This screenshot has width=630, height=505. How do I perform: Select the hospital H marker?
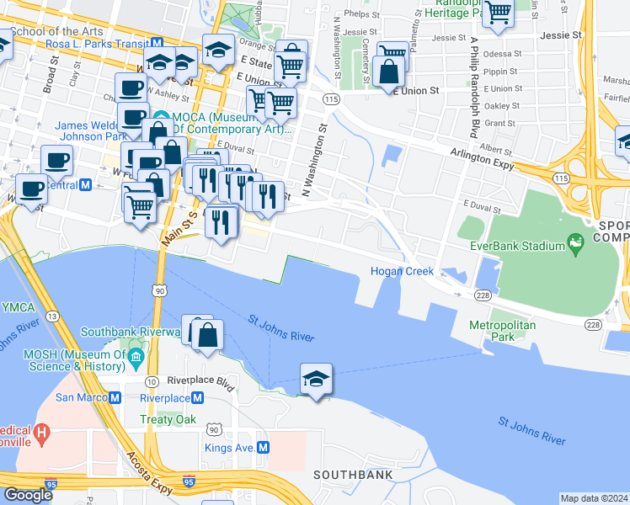click(x=41, y=435)
